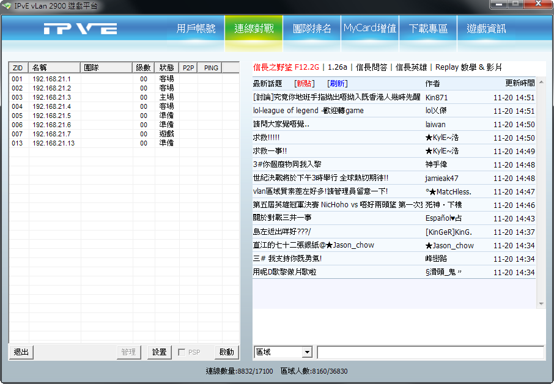554x384 pixels.
Task: Open the 團隊排名 tab
Action: click(312, 29)
